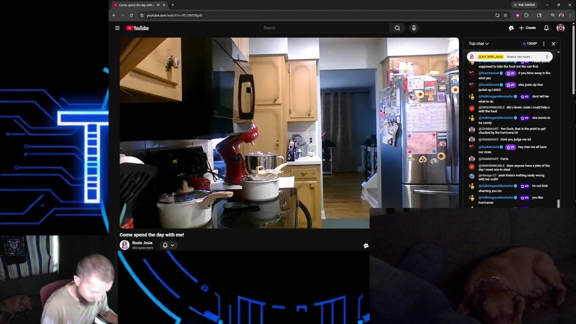Viewport: 576px width, 324px height.
Task: Open the purple extension icon
Action: [517, 15]
